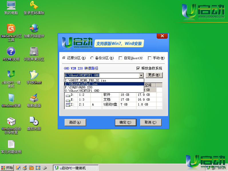This screenshot has width=228, height=171.
Task: Launch 加载网络组件 icon
Action: click(34, 29)
